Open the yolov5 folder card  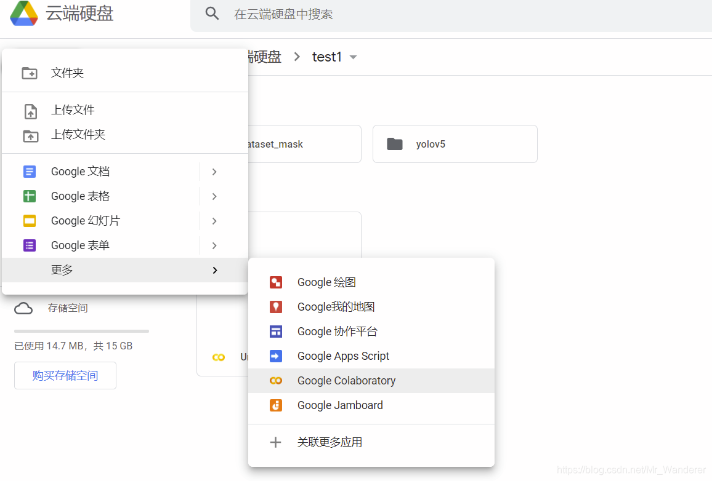[x=455, y=144]
